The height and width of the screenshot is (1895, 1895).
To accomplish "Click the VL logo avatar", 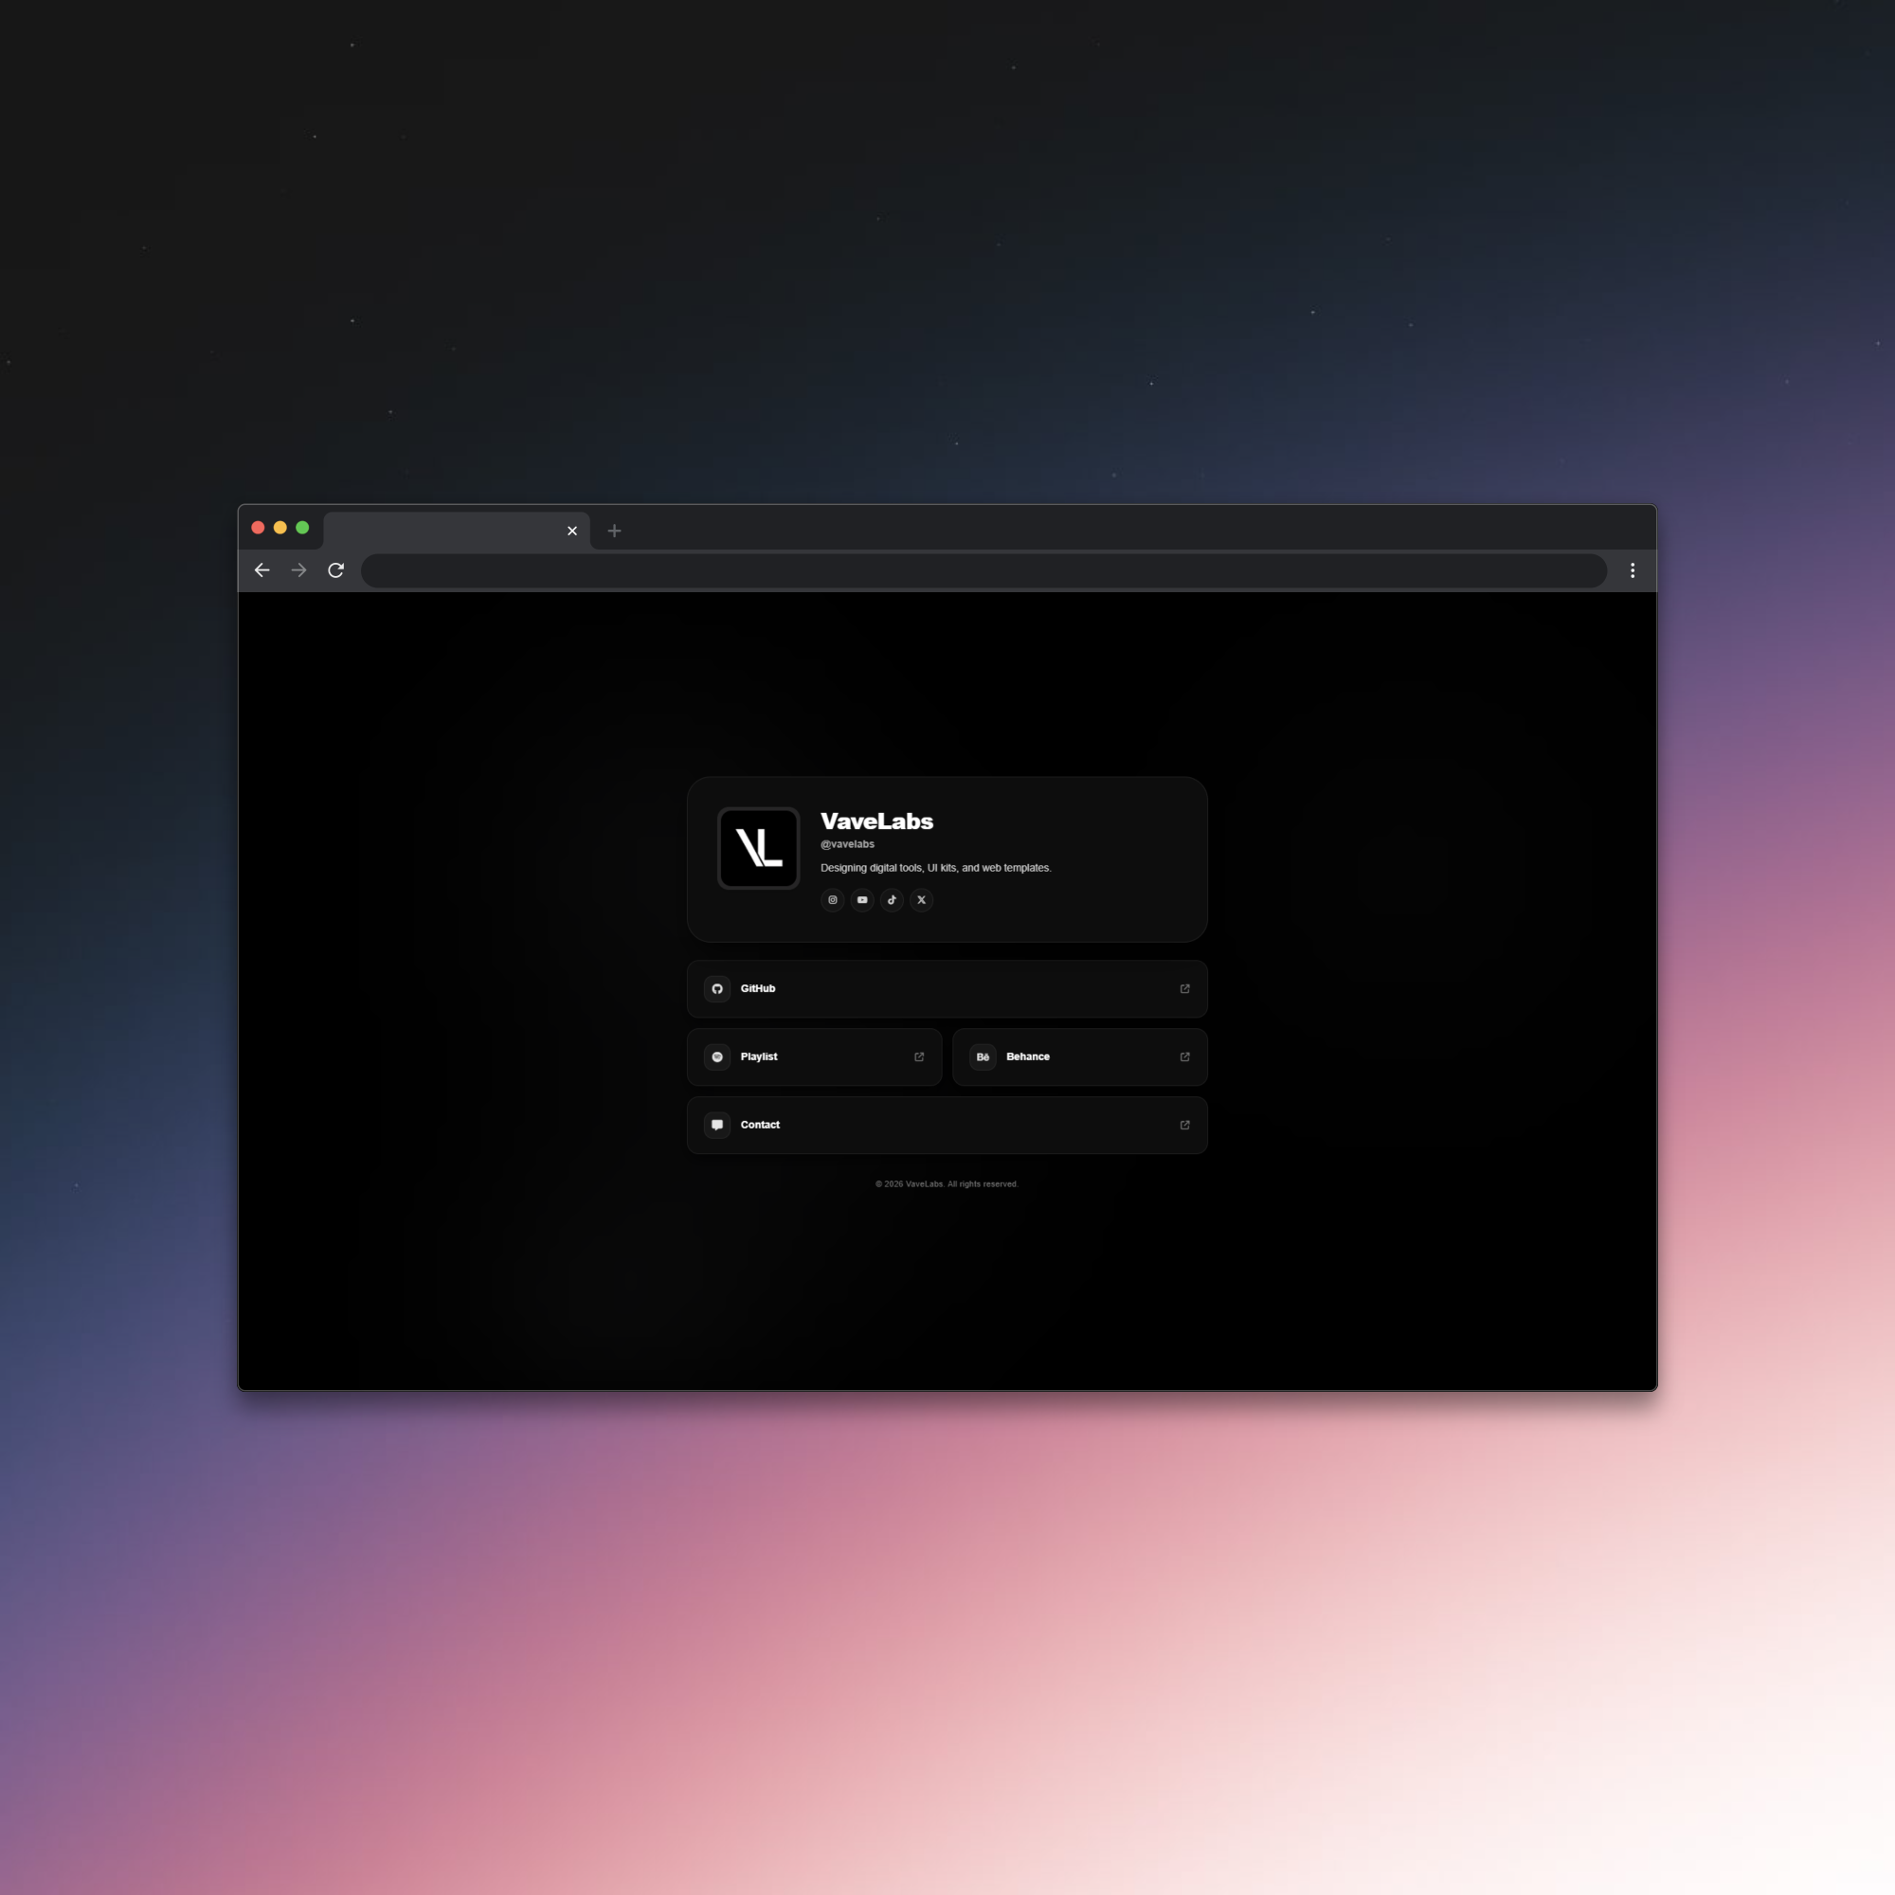I will [x=758, y=847].
